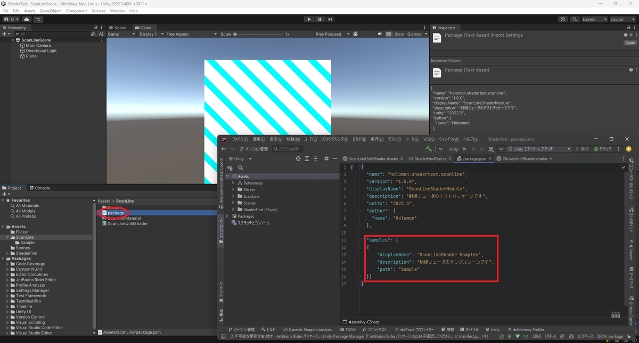Click the Open button in Inspector
Image resolution: width=639 pixels, height=343 pixels.
coord(630,43)
